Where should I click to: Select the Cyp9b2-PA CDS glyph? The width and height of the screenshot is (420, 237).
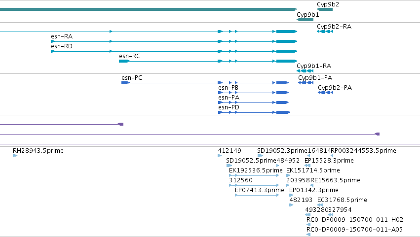325,93
